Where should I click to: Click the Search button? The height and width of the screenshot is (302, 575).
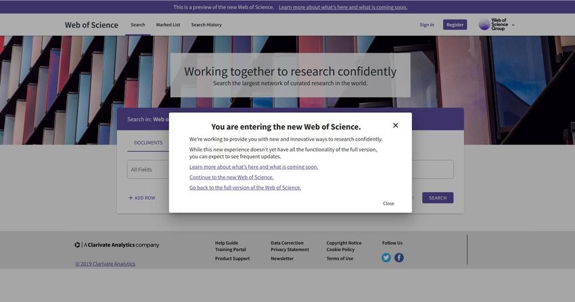[x=438, y=198]
